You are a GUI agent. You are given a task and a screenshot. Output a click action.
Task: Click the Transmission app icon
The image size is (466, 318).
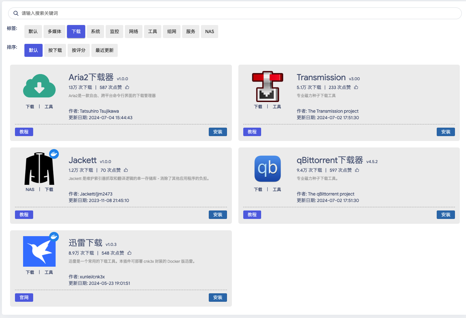(x=267, y=86)
